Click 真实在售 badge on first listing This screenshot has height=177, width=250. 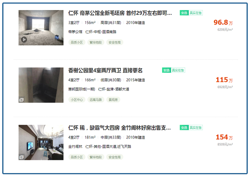pyautogui.click(x=196, y=13)
